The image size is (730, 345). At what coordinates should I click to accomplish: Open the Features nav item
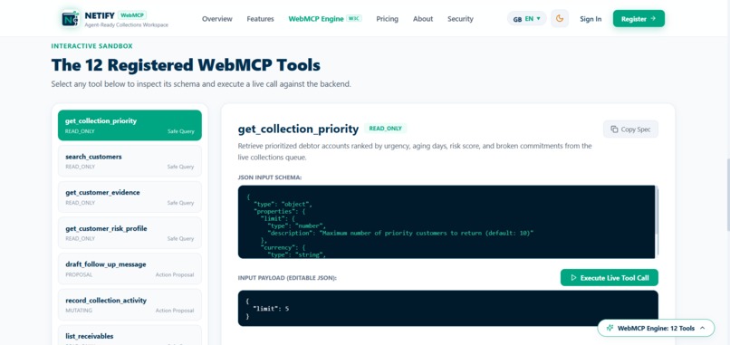(x=260, y=19)
